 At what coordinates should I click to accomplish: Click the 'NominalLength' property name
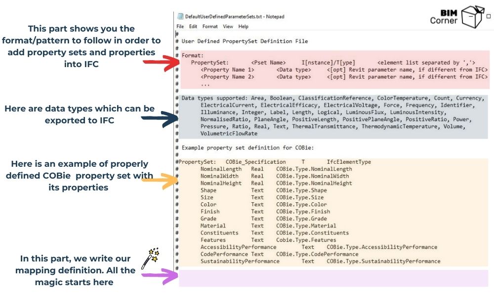221,169
